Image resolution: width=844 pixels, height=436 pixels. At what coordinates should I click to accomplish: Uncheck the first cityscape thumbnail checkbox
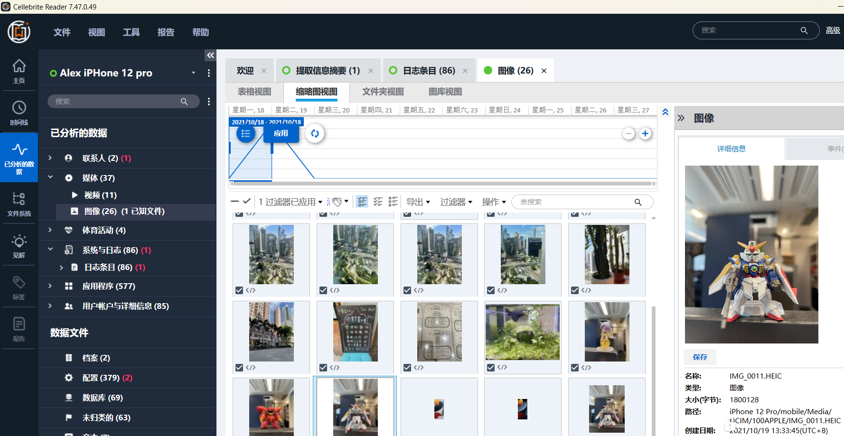pos(239,290)
